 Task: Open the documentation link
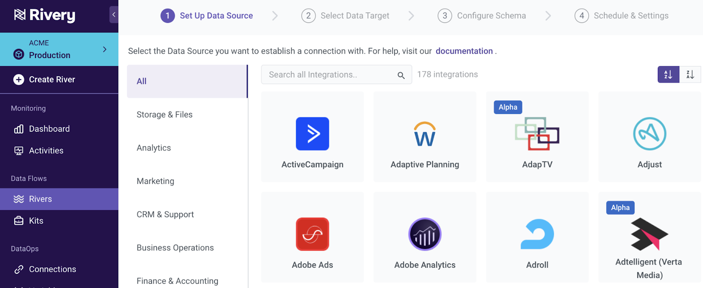464,51
